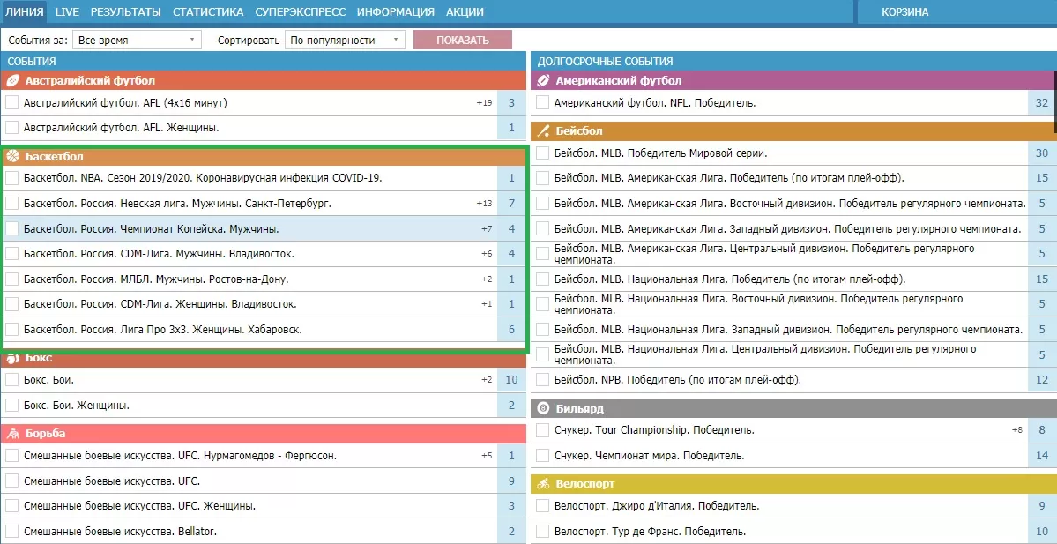Tick the Бокс. Бои. Женщины. checkbox
Screen dimensions: 1057x544
pyautogui.click(x=12, y=406)
